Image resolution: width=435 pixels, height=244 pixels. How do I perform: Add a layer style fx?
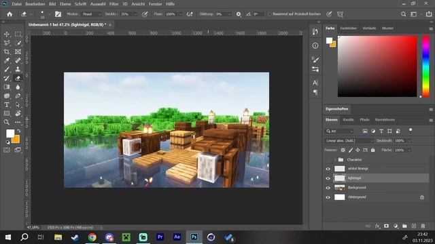[377, 226]
